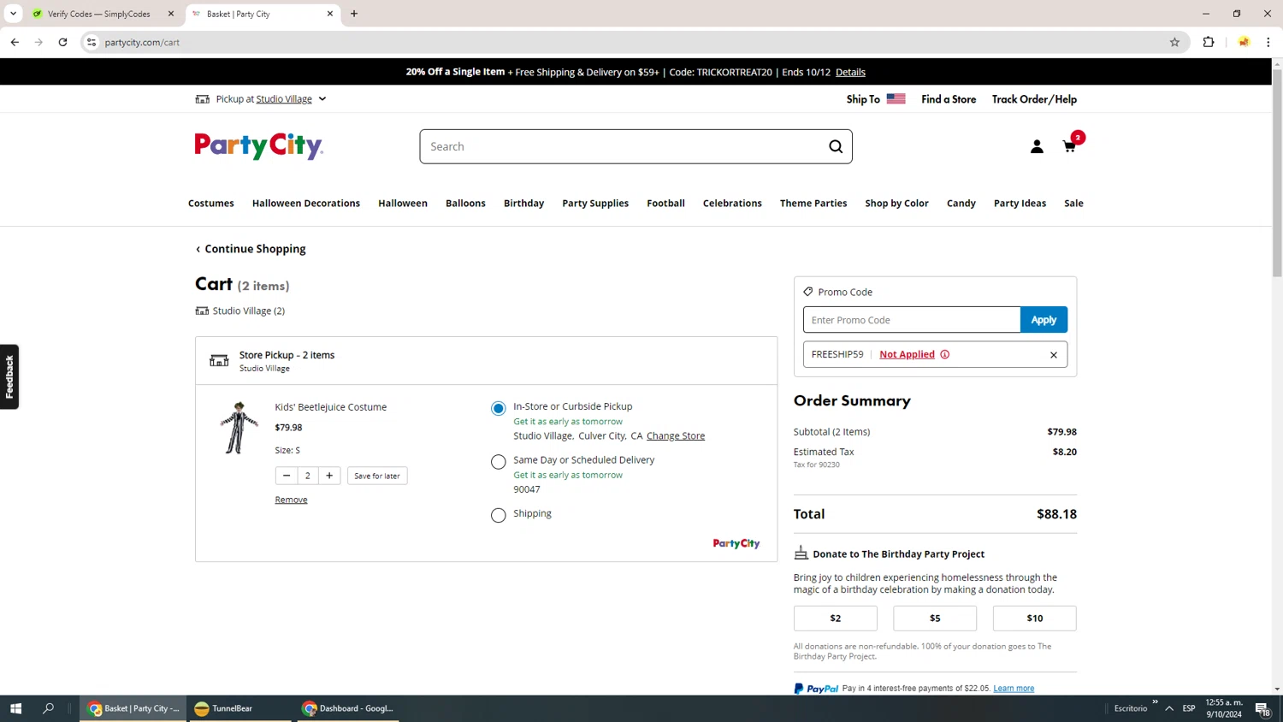The image size is (1283, 722).
Task: Focus the Enter Promo Code field
Action: pos(912,320)
